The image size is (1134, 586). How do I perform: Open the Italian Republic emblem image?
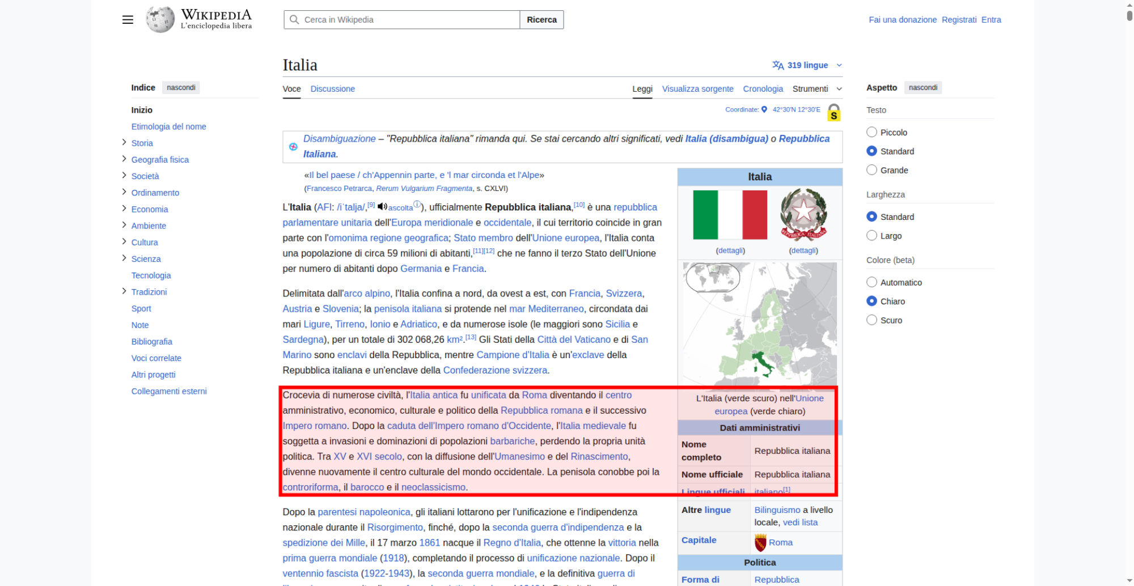click(803, 215)
